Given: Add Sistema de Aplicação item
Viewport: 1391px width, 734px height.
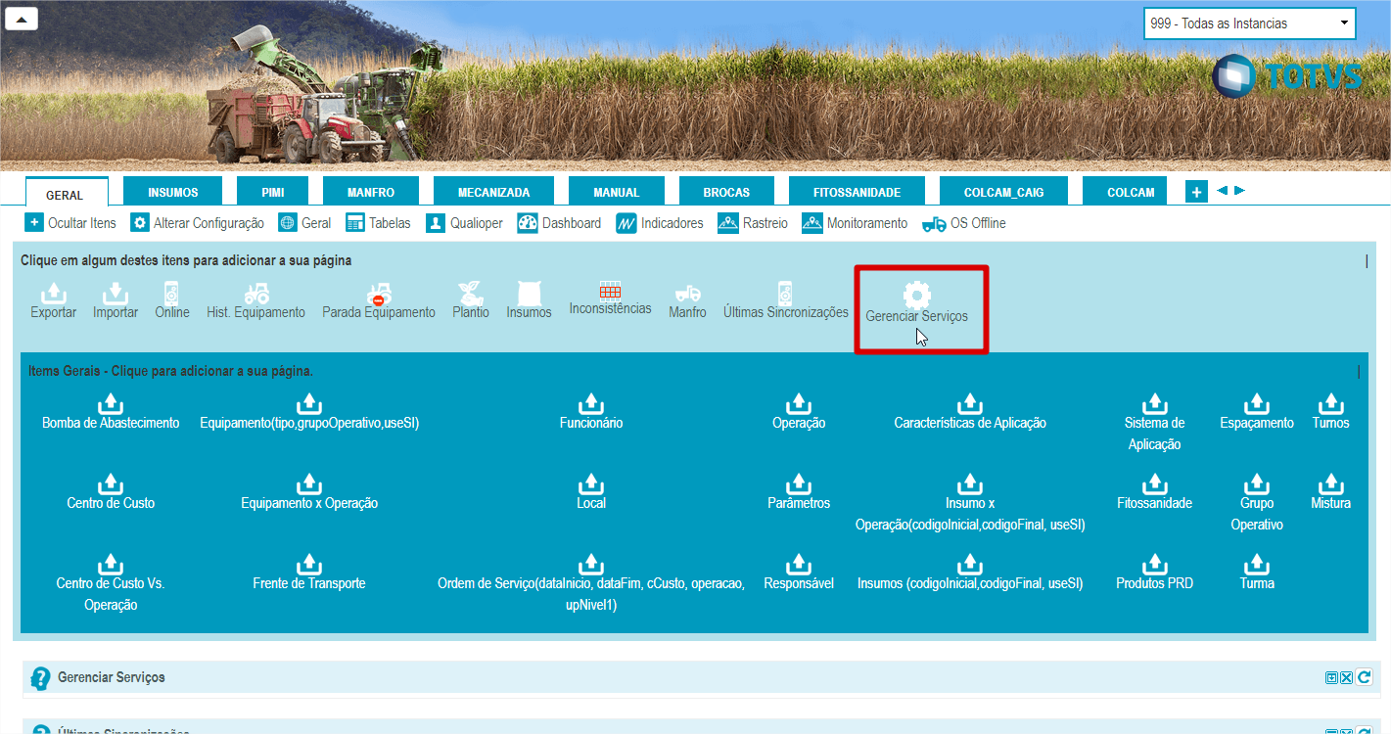Looking at the screenshot, I should (1155, 422).
